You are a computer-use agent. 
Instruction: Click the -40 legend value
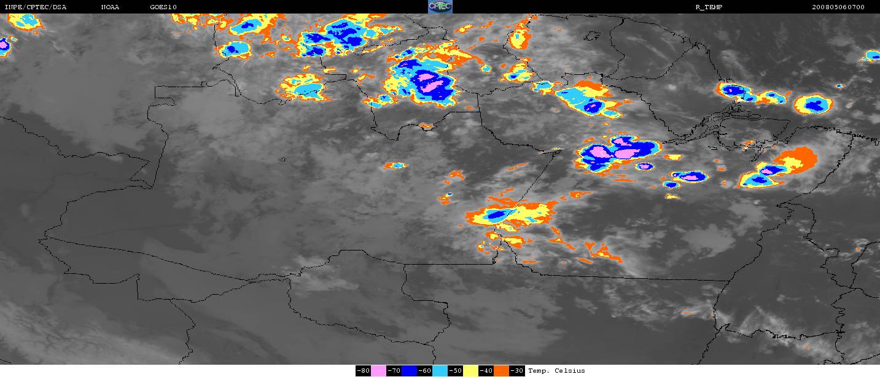(x=486, y=371)
